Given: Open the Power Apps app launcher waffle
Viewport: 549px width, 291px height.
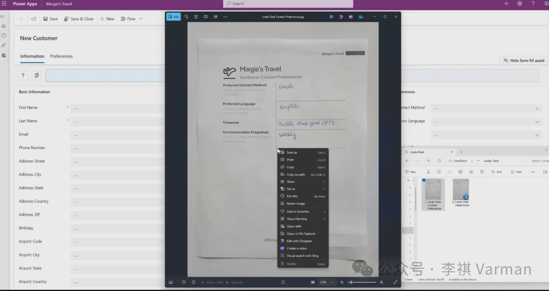Looking at the screenshot, I should tap(4, 4).
